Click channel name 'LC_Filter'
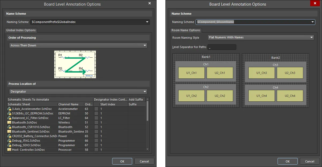Viewport: 322px width, 167px height. [64, 118]
